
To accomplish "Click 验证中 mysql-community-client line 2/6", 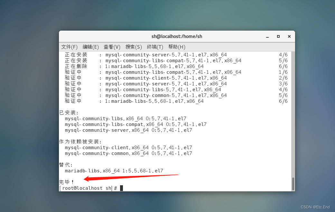I will click(176, 78).
